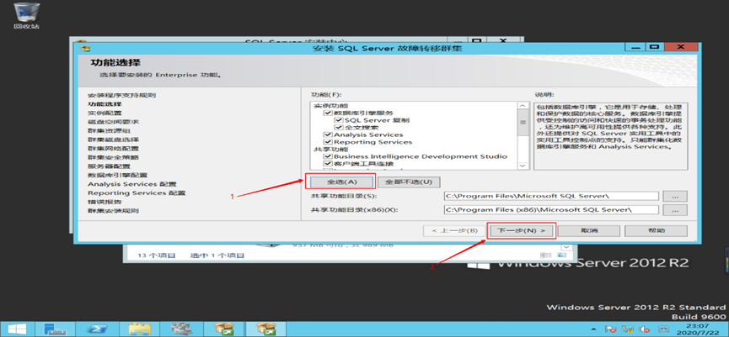Image resolution: width=729 pixels, height=337 pixels.
Task: Toggle Business Intelligence Development Studio checkbox
Action: [328, 156]
